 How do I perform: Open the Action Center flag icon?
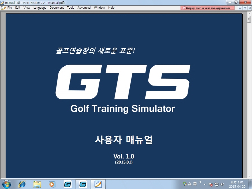[211, 185]
